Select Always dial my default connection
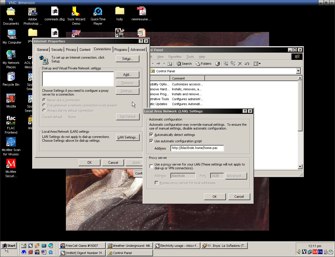The height and width of the screenshot is (257, 335). point(44,110)
